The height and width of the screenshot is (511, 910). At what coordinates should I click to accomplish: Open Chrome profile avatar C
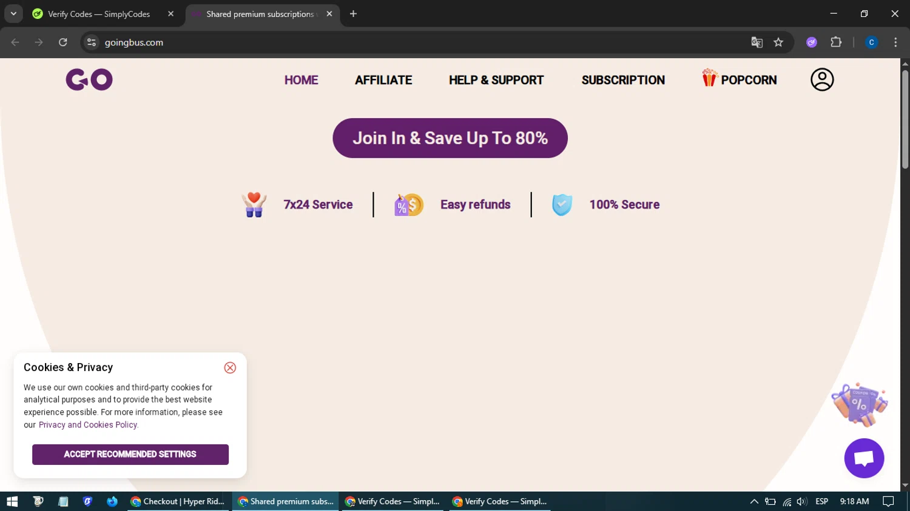[x=871, y=42]
